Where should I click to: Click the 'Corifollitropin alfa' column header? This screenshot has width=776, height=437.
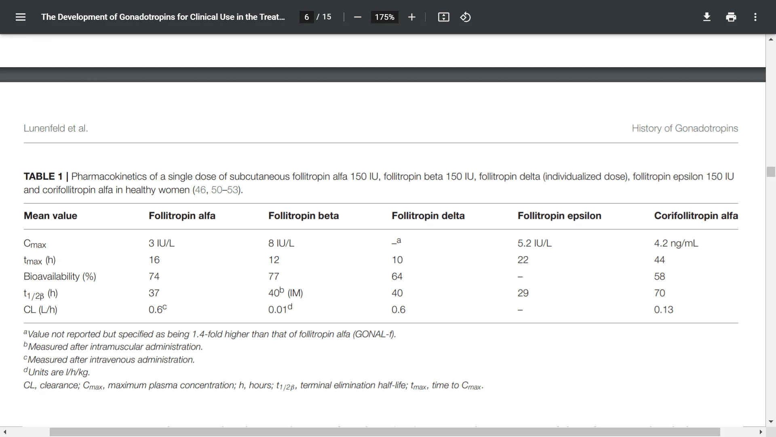(x=696, y=216)
